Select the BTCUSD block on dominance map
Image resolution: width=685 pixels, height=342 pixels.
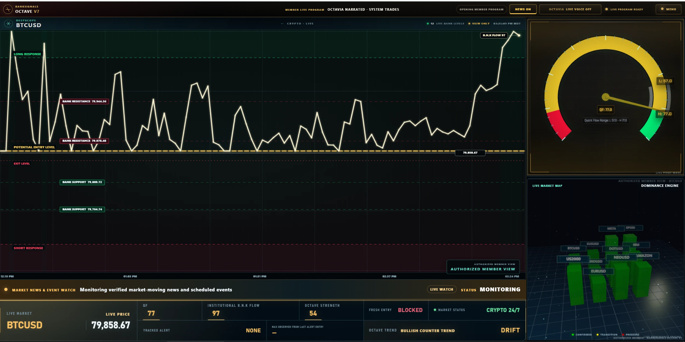click(x=573, y=248)
